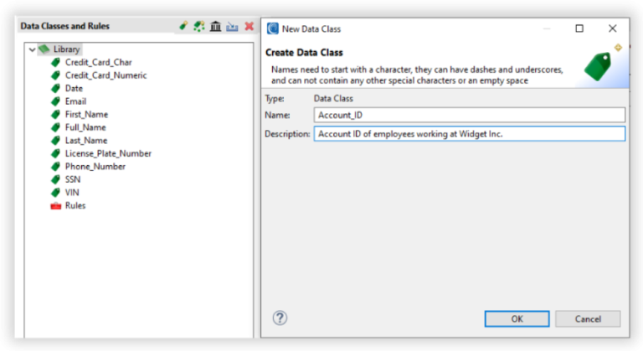The height and width of the screenshot is (351, 643).
Task: Select the Phone_Number data class
Action: 95,167
